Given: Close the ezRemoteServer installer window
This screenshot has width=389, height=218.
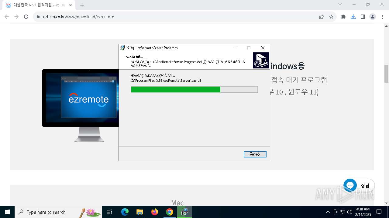Looking at the screenshot, I should point(263,48).
